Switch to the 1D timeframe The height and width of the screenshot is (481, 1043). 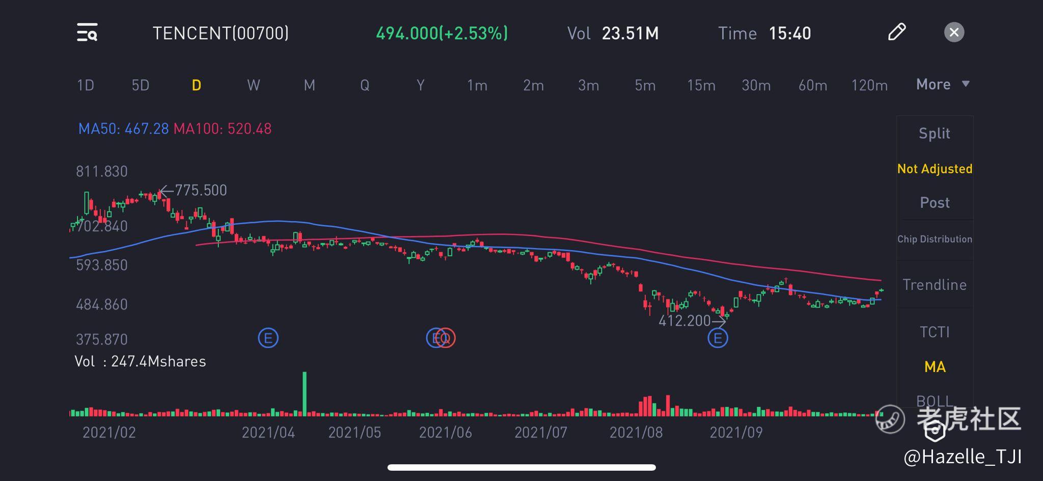[x=86, y=85]
